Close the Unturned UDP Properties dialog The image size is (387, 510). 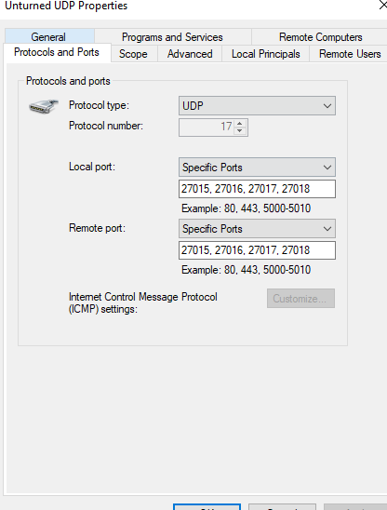click(383, 5)
